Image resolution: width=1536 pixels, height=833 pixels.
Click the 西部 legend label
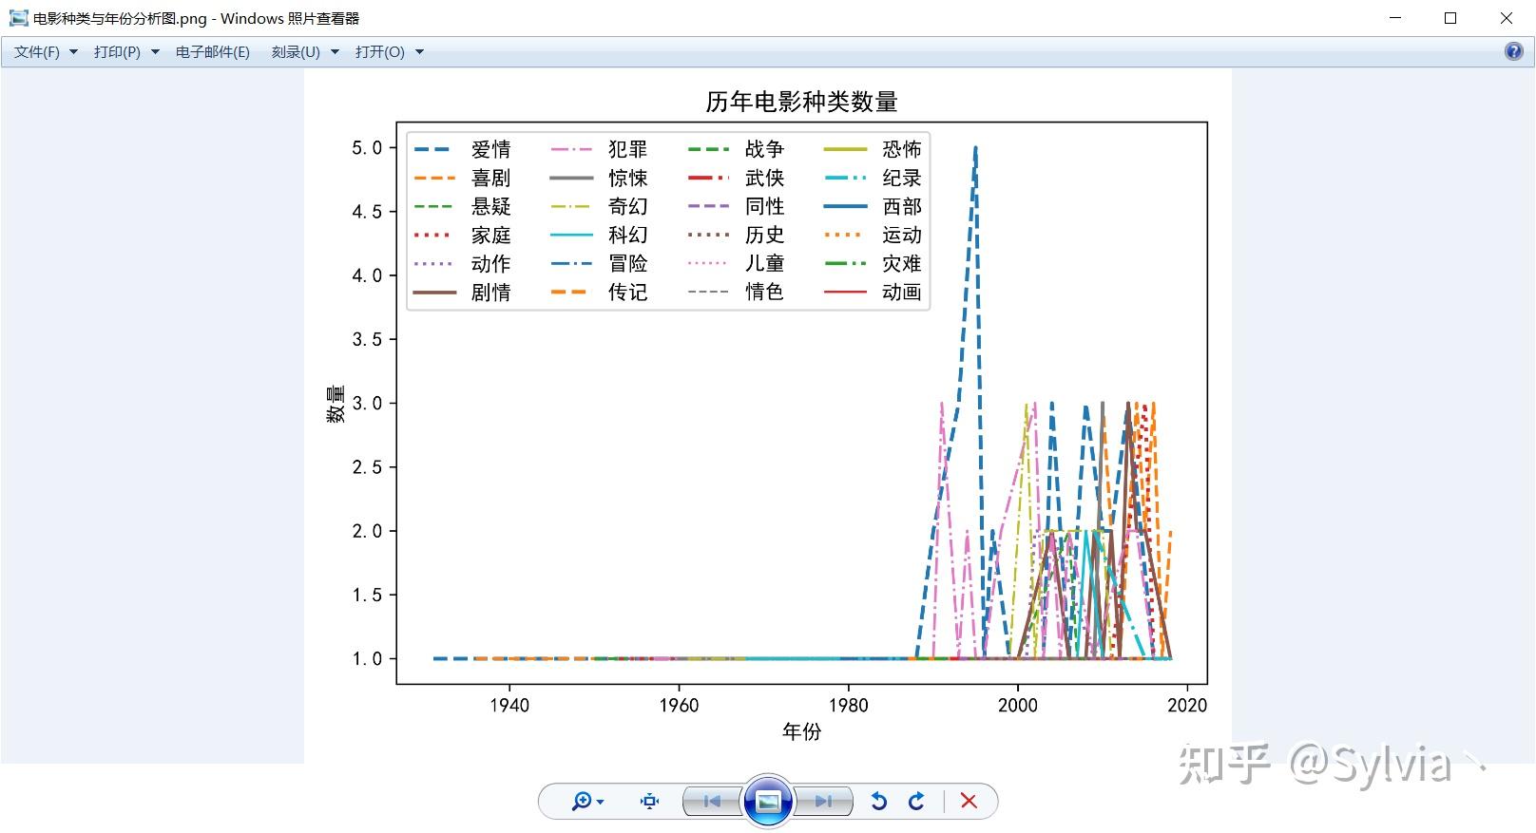(x=902, y=206)
